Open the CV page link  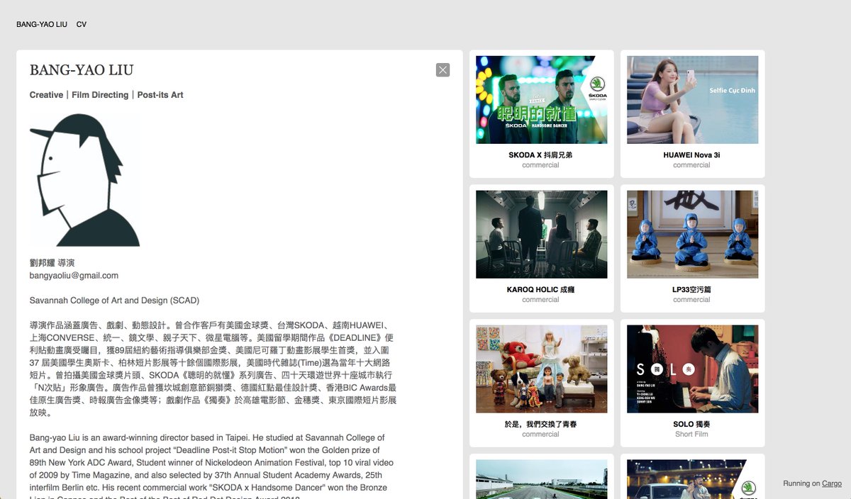[x=82, y=25]
